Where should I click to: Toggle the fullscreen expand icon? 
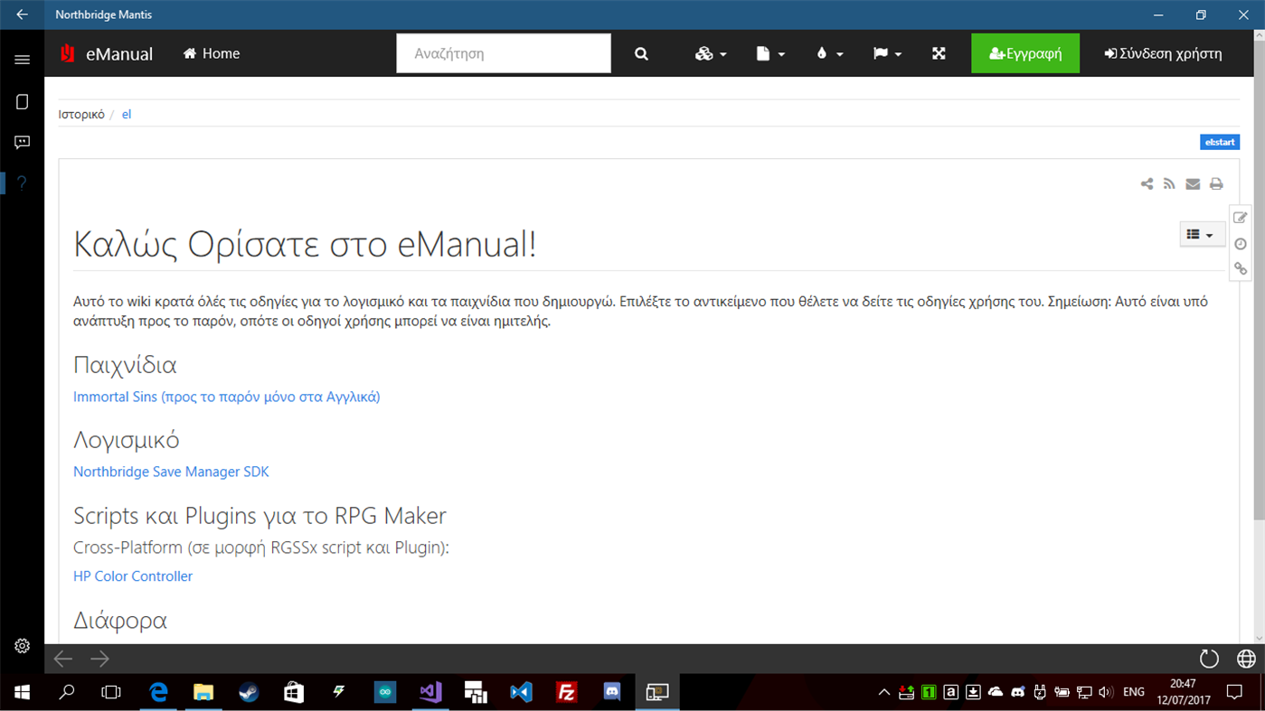click(939, 53)
